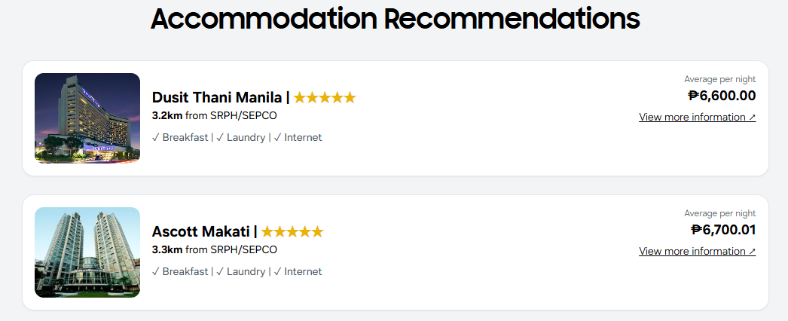Click the ₱6,700.01 price
The width and height of the screenshot is (788, 321).
pyautogui.click(x=723, y=230)
